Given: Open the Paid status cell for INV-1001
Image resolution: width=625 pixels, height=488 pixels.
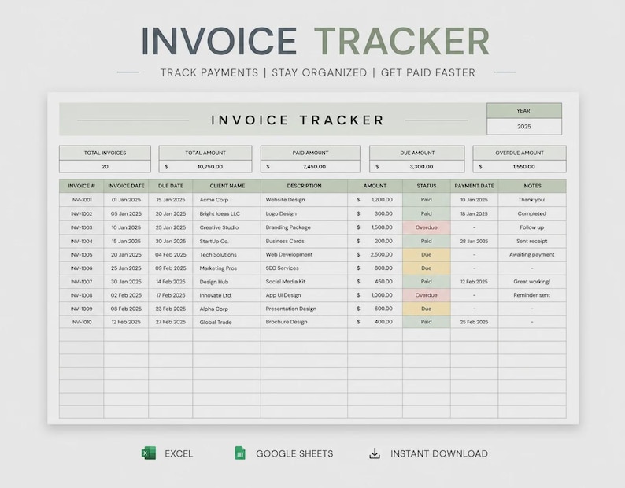Looking at the screenshot, I should click(x=427, y=200).
